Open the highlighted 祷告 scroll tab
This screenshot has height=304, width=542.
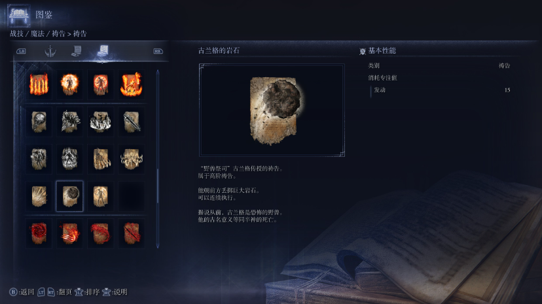(103, 52)
